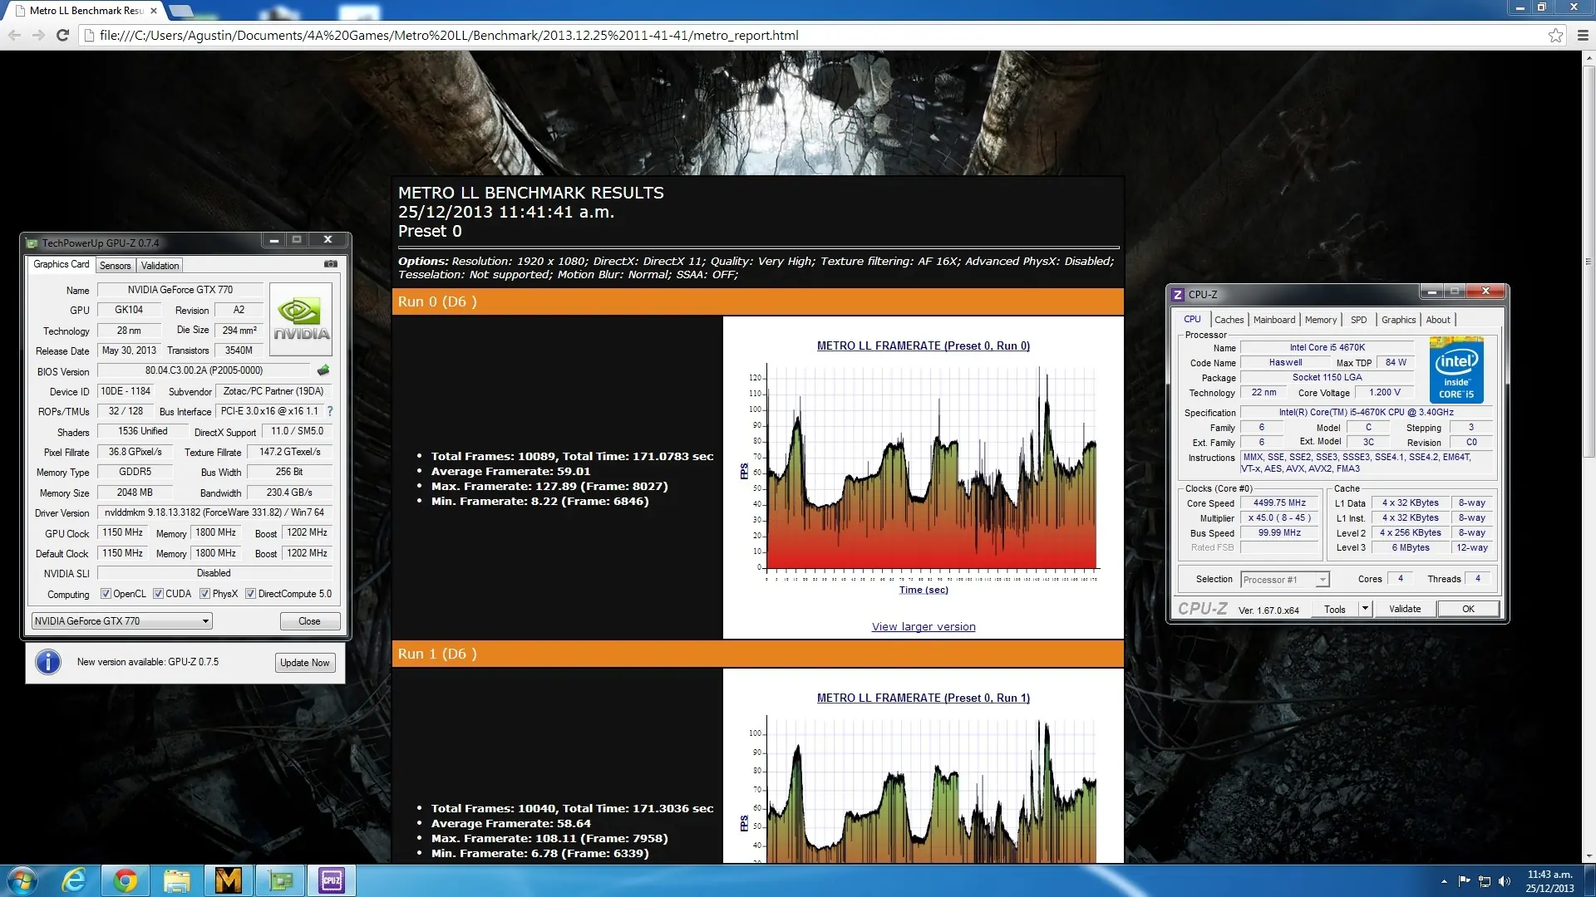Toggle the DirectCompute 5.0 checkbox
The height and width of the screenshot is (897, 1596).
point(250,594)
